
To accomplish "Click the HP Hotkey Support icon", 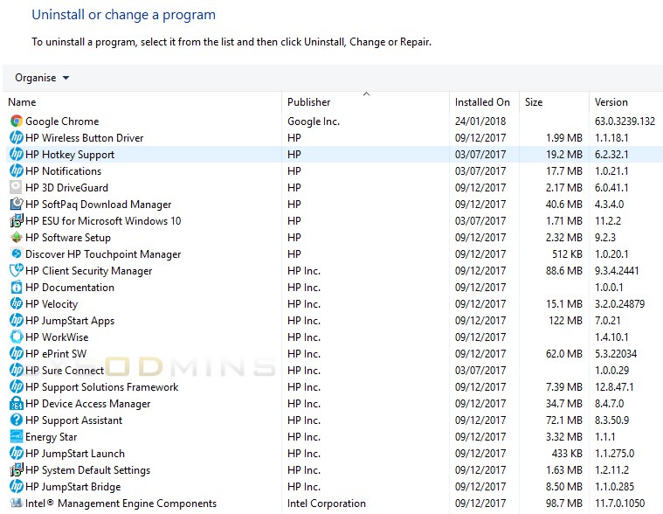I will point(16,155).
